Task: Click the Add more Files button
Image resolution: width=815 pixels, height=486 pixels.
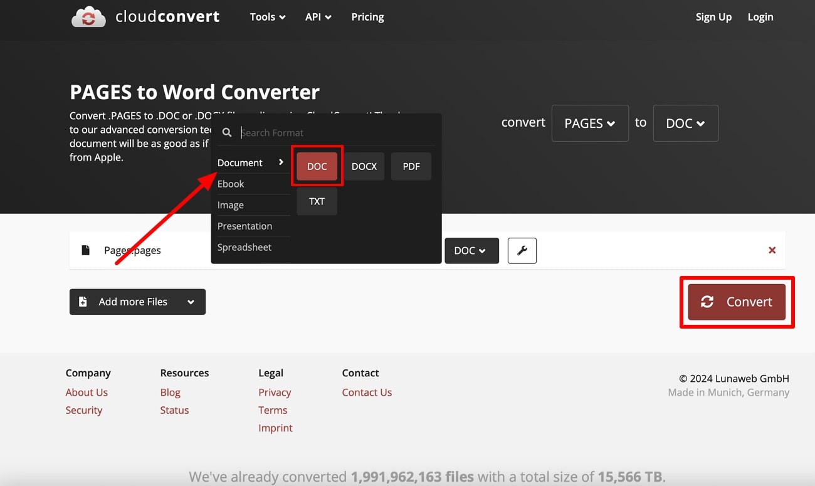Action: [137, 302]
